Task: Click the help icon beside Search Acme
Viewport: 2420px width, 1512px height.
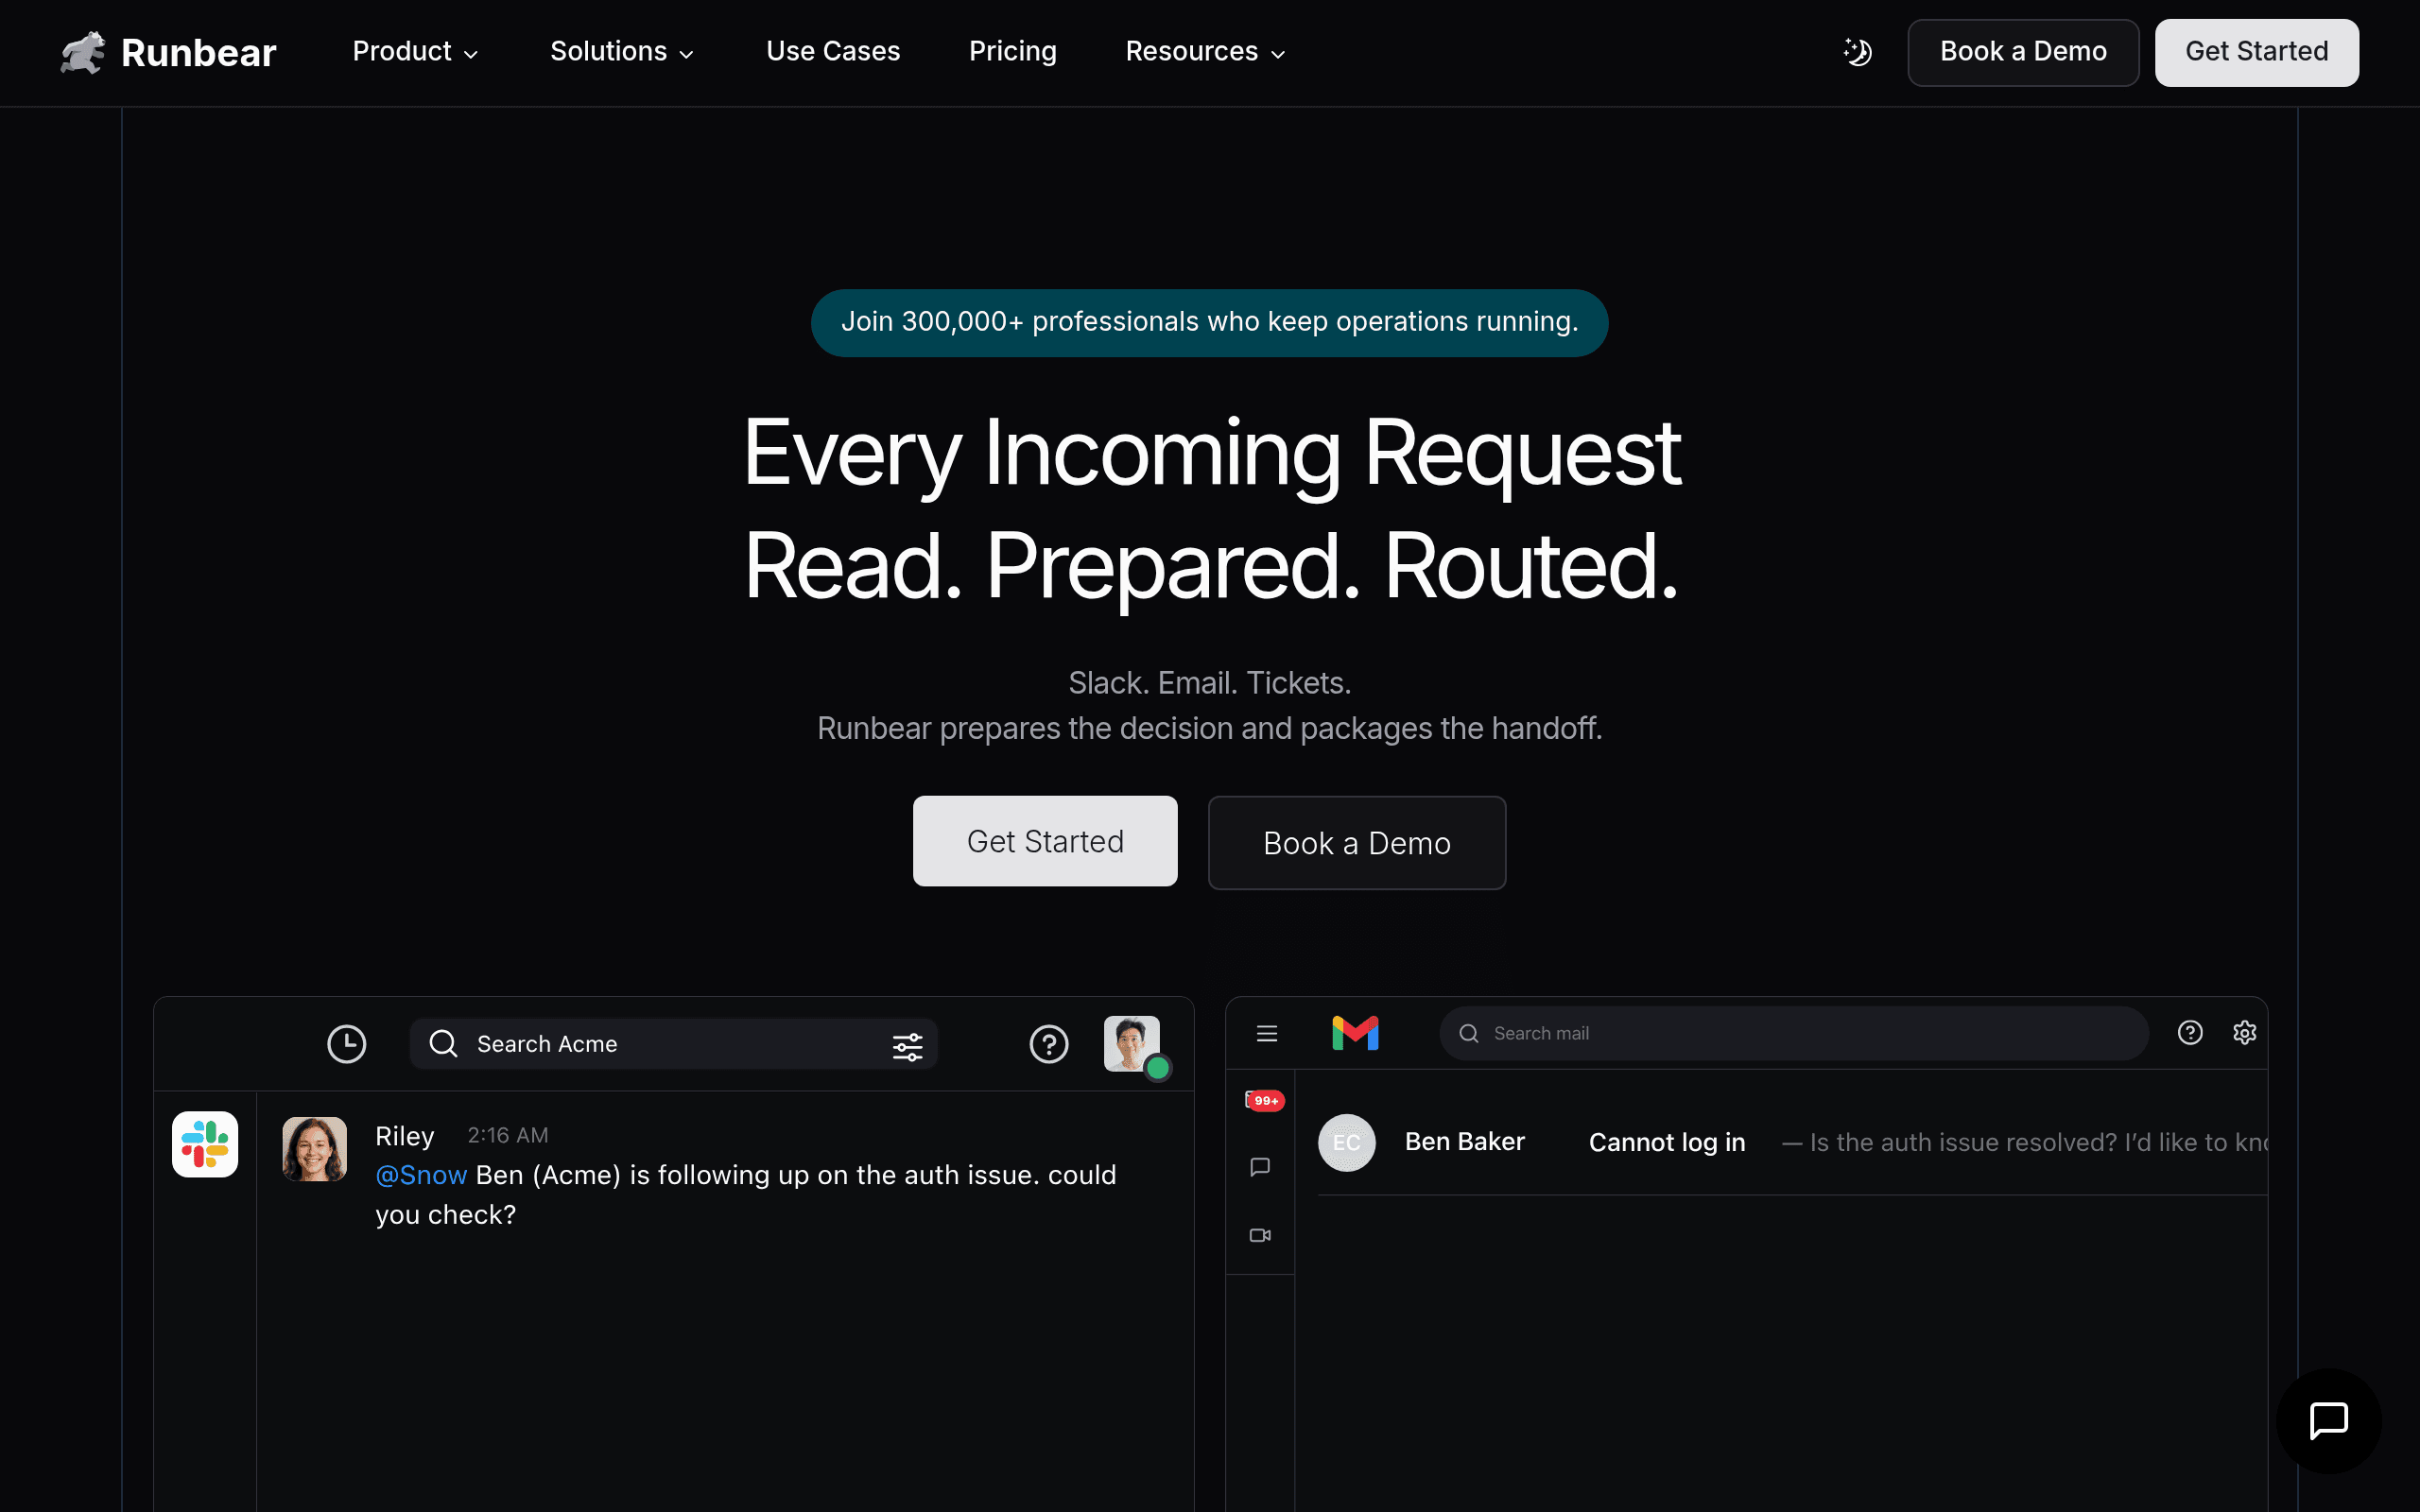Action: click(1049, 1044)
